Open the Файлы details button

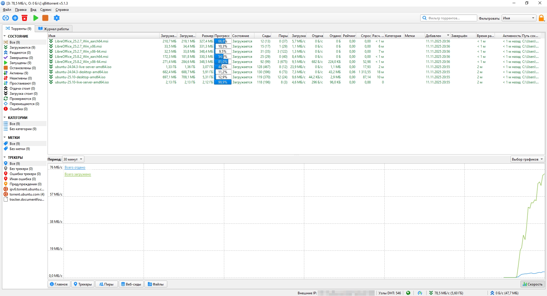[156, 284]
